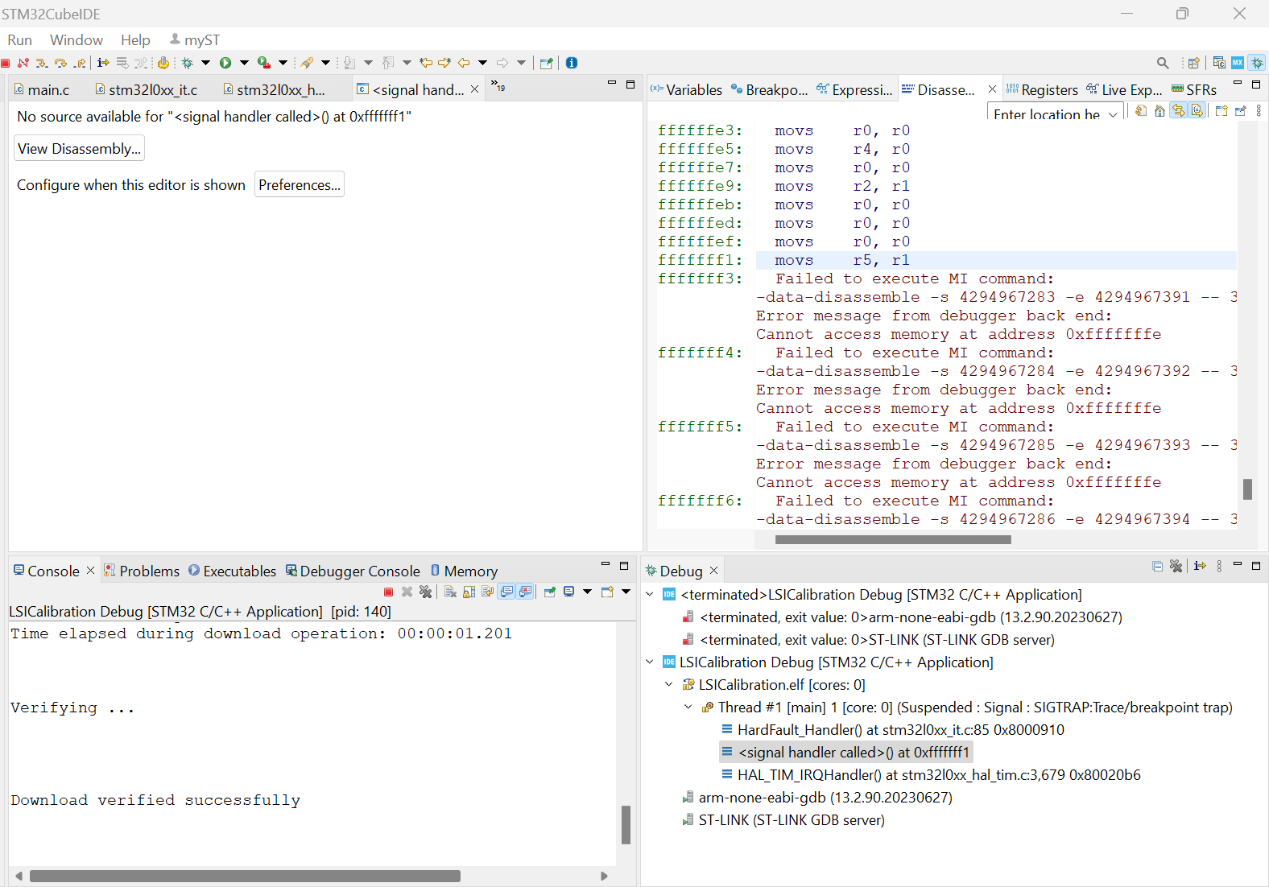This screenshot has height=887, width=1269.
Task: Collapse the Thread #1 tree node
Action: [x=688, y=708]
